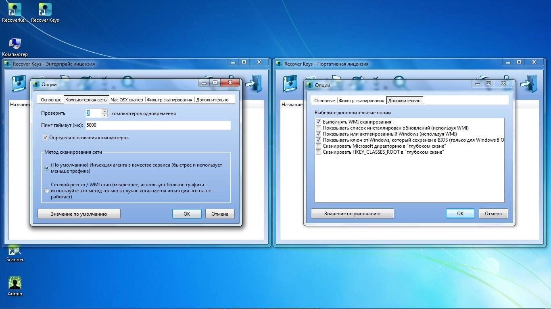Screen dimensions: 551x309
Task: Click Значение по умолчанию in Portable dialog
Action: coord(353,213)
